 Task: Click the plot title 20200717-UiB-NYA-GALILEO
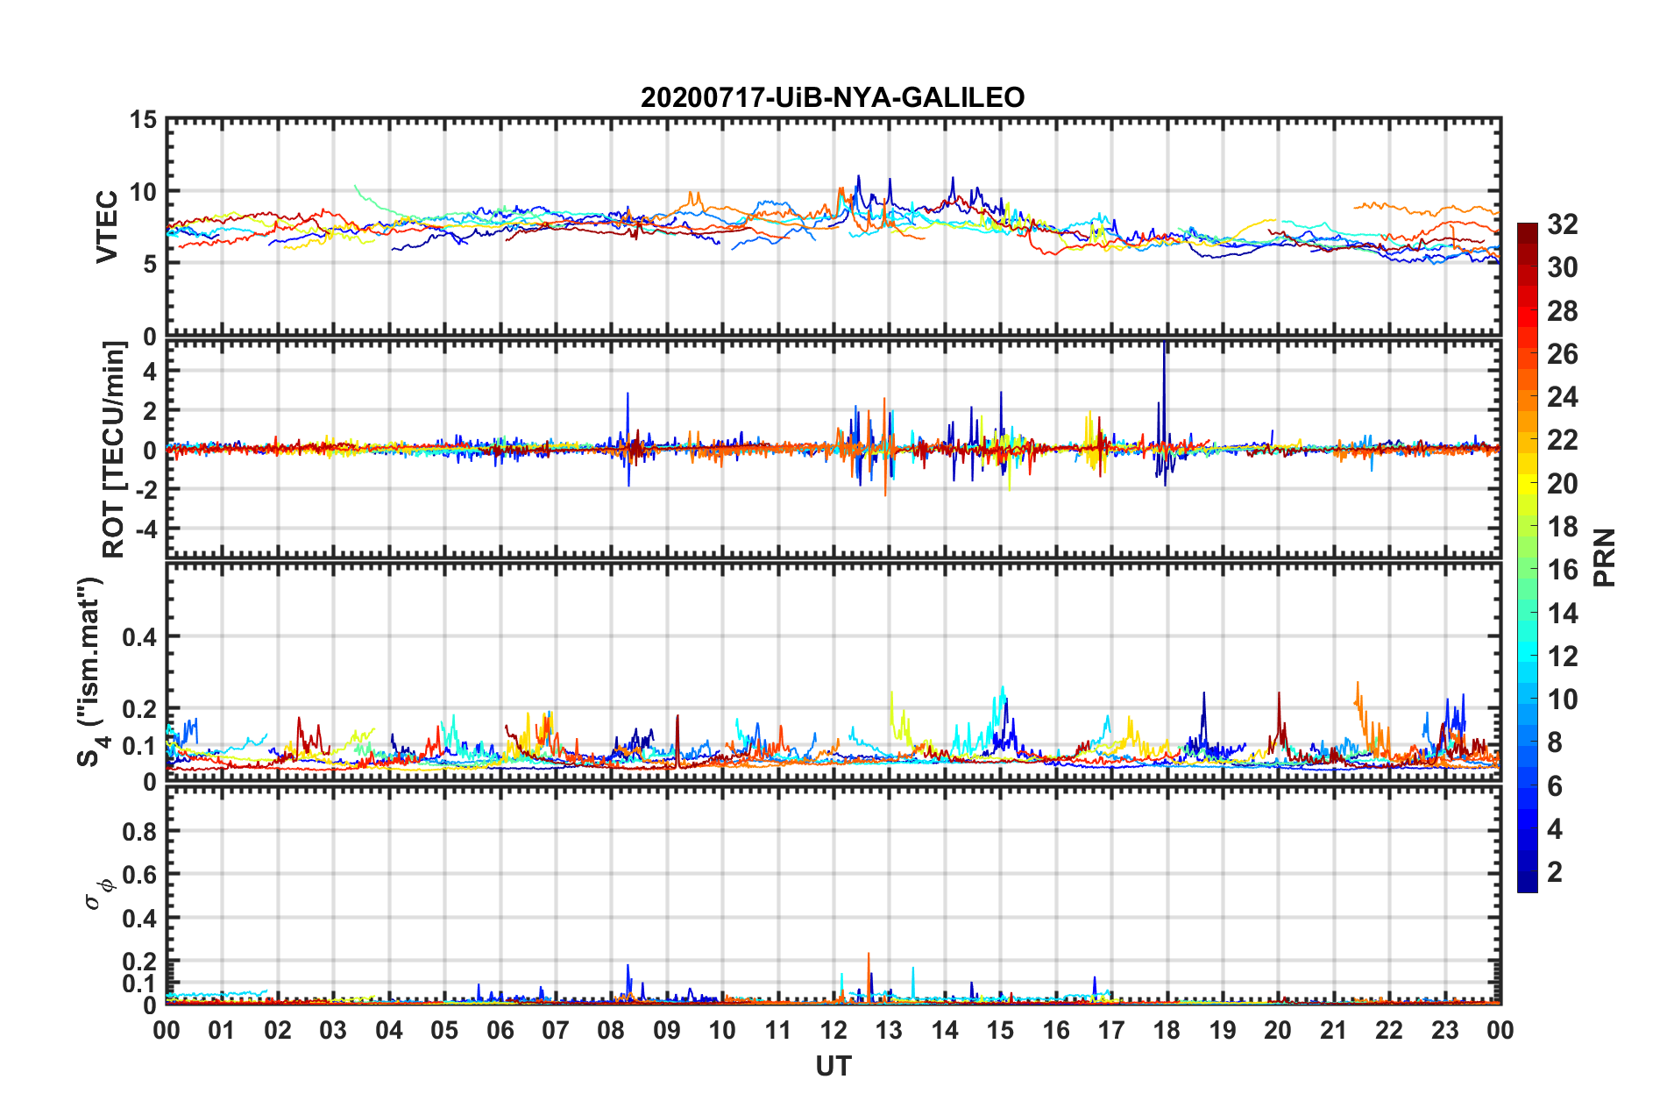click(833, 97)
